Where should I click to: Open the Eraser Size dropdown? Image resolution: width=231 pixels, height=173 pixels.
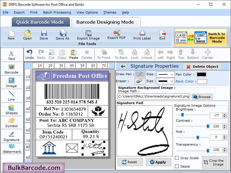click(x=165, y=81)
